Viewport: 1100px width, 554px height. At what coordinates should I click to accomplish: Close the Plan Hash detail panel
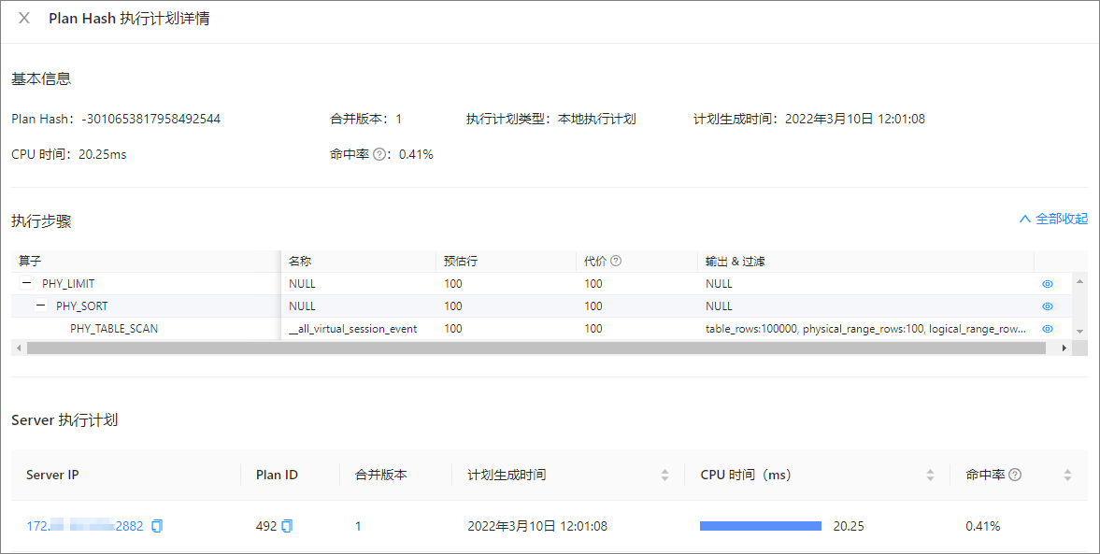click(24, 19)
